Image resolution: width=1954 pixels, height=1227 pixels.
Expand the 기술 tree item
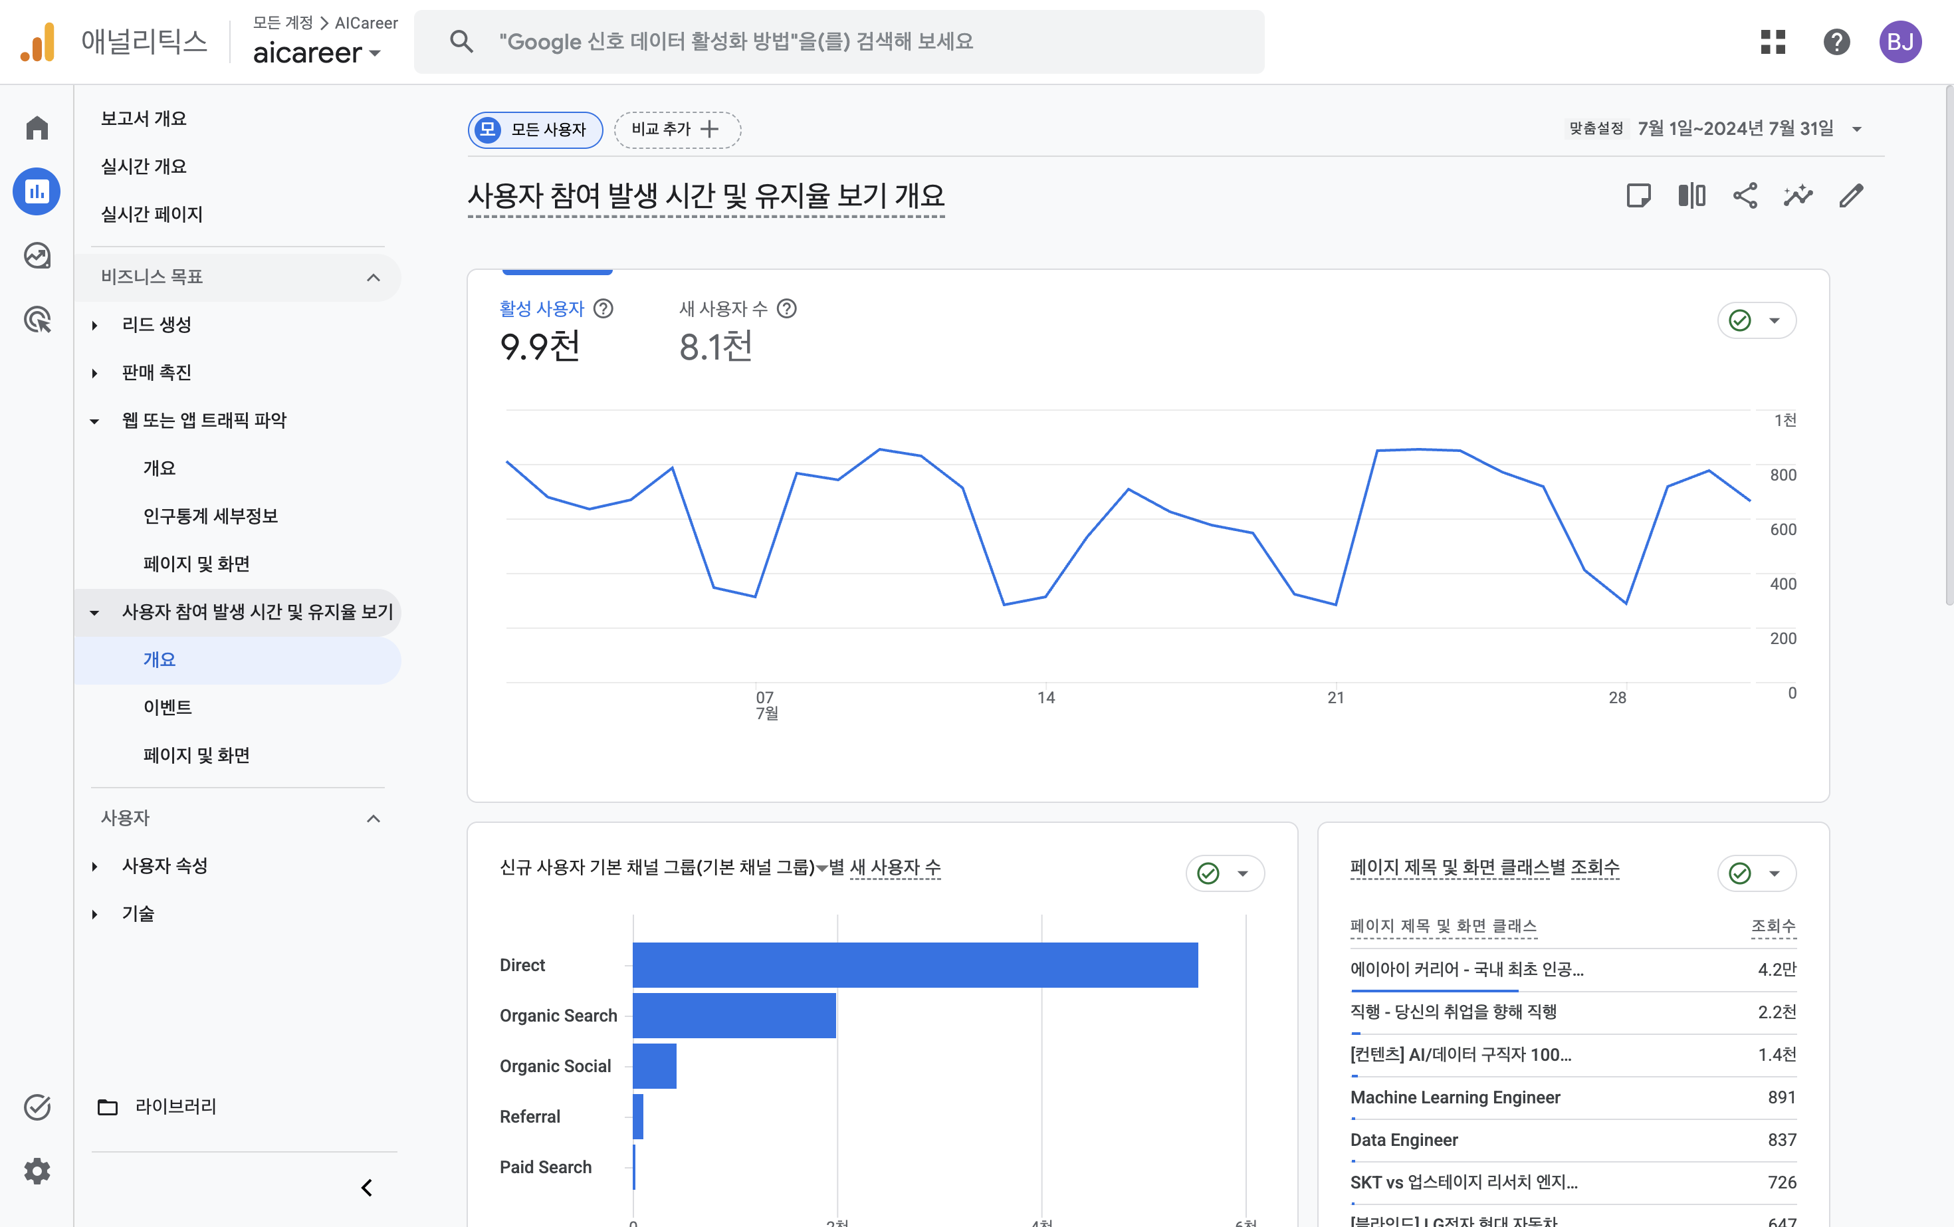(x=95, y=914)
